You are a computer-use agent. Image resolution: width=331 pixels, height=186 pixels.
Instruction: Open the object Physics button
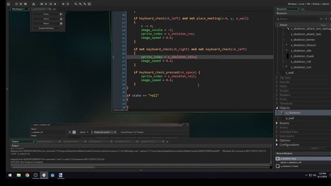(x=48, y=23)
